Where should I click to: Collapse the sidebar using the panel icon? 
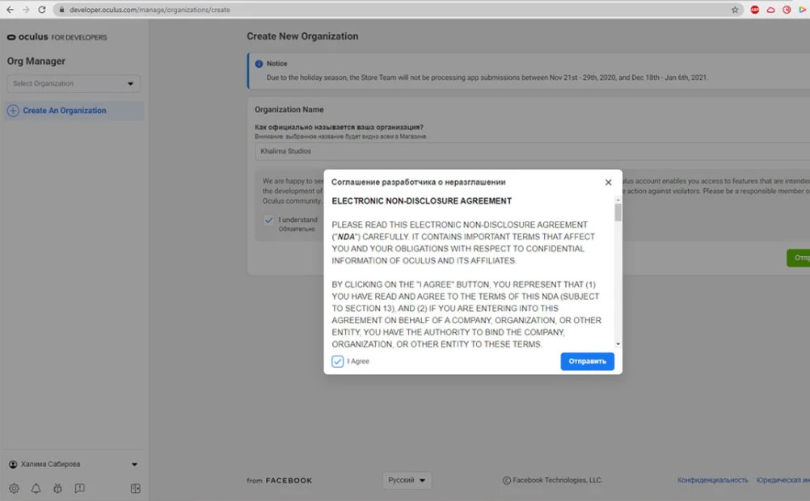point(135,488)
